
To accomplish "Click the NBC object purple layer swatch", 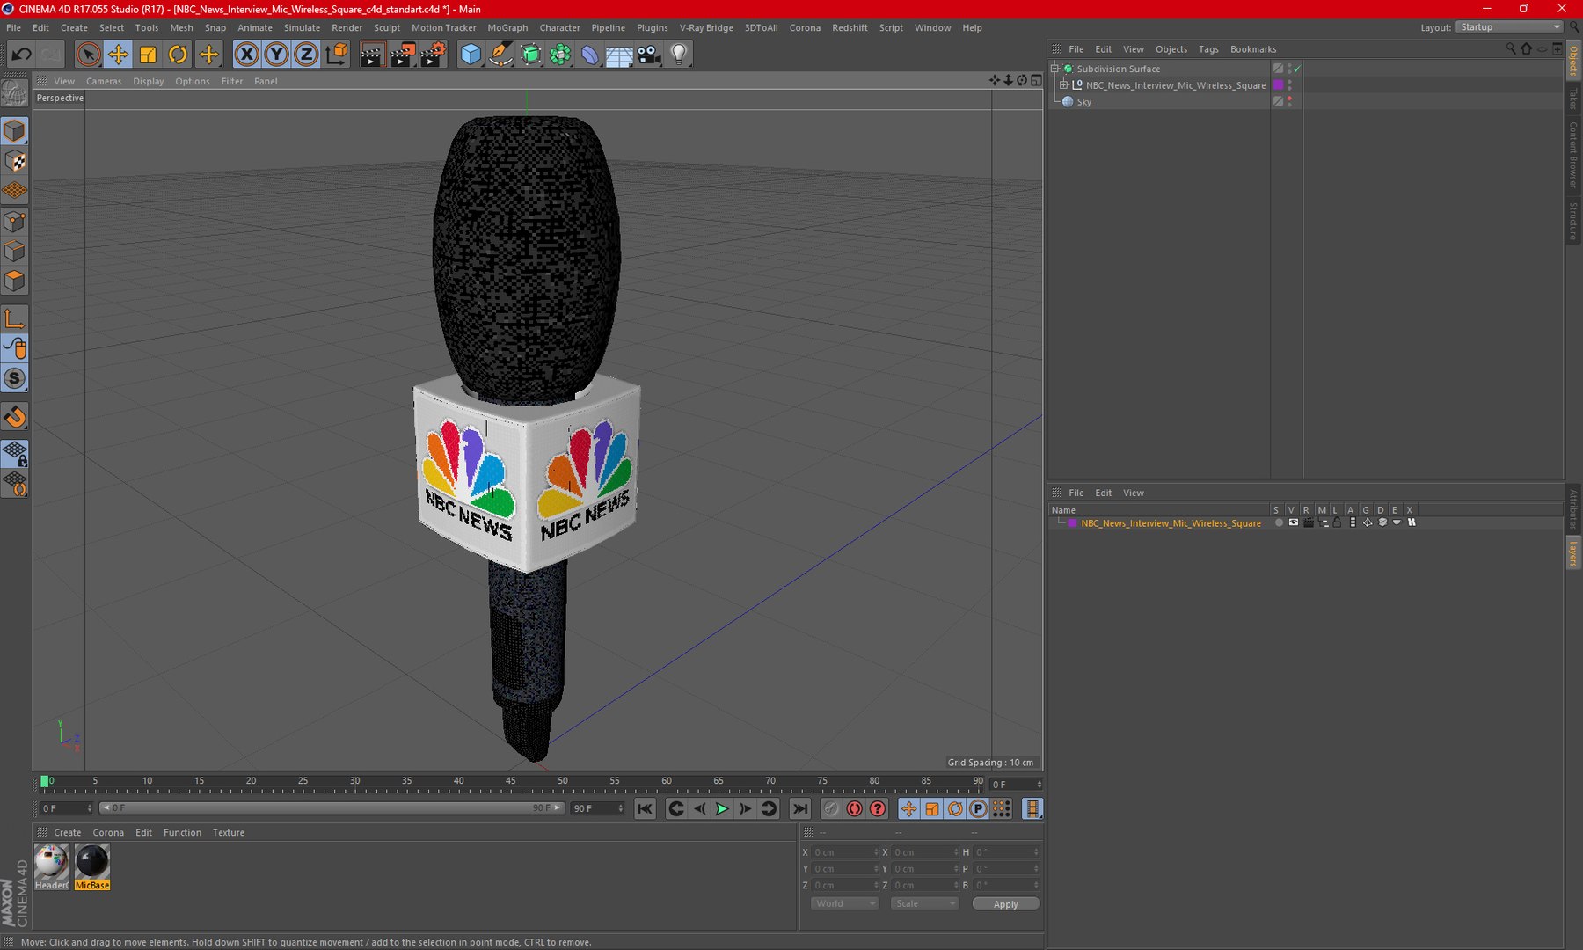I will tap(1279, 85).
